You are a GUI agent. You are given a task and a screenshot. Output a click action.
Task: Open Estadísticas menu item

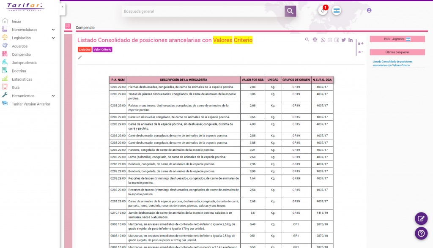click(x=22, y=79)
